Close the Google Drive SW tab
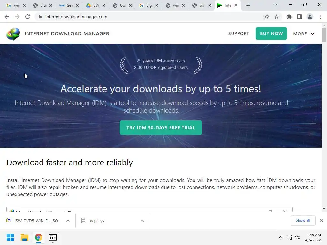 [x=104, y=6]
